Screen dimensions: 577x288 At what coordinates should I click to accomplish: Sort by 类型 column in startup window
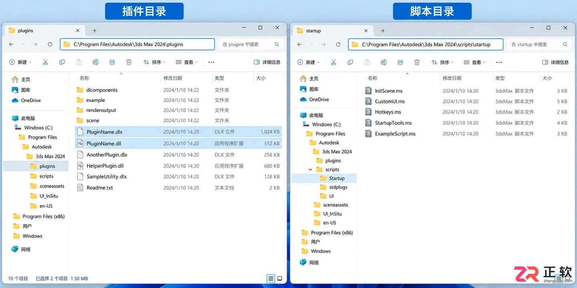pyautogui.click(x=500, y=78)
